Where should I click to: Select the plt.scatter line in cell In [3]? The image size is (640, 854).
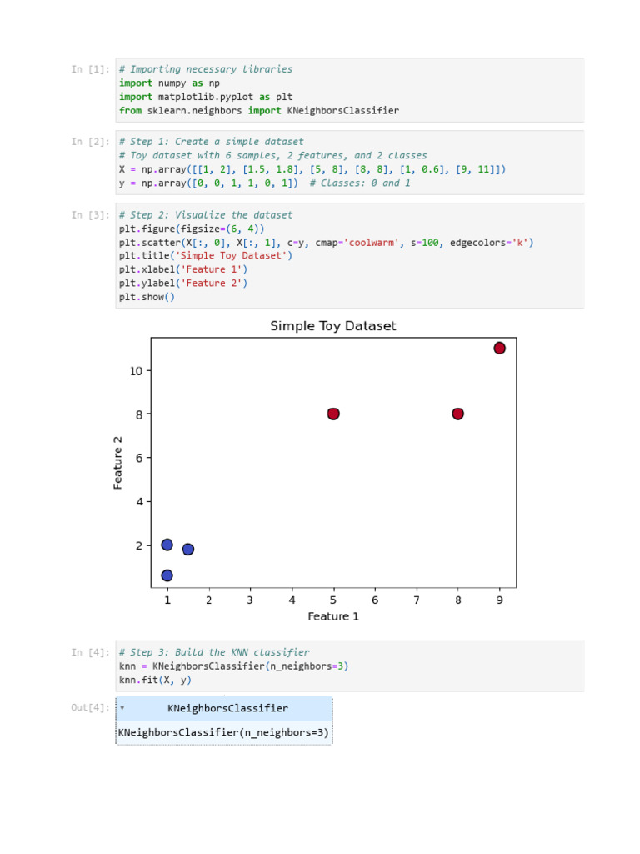click(x=326, y=242)
